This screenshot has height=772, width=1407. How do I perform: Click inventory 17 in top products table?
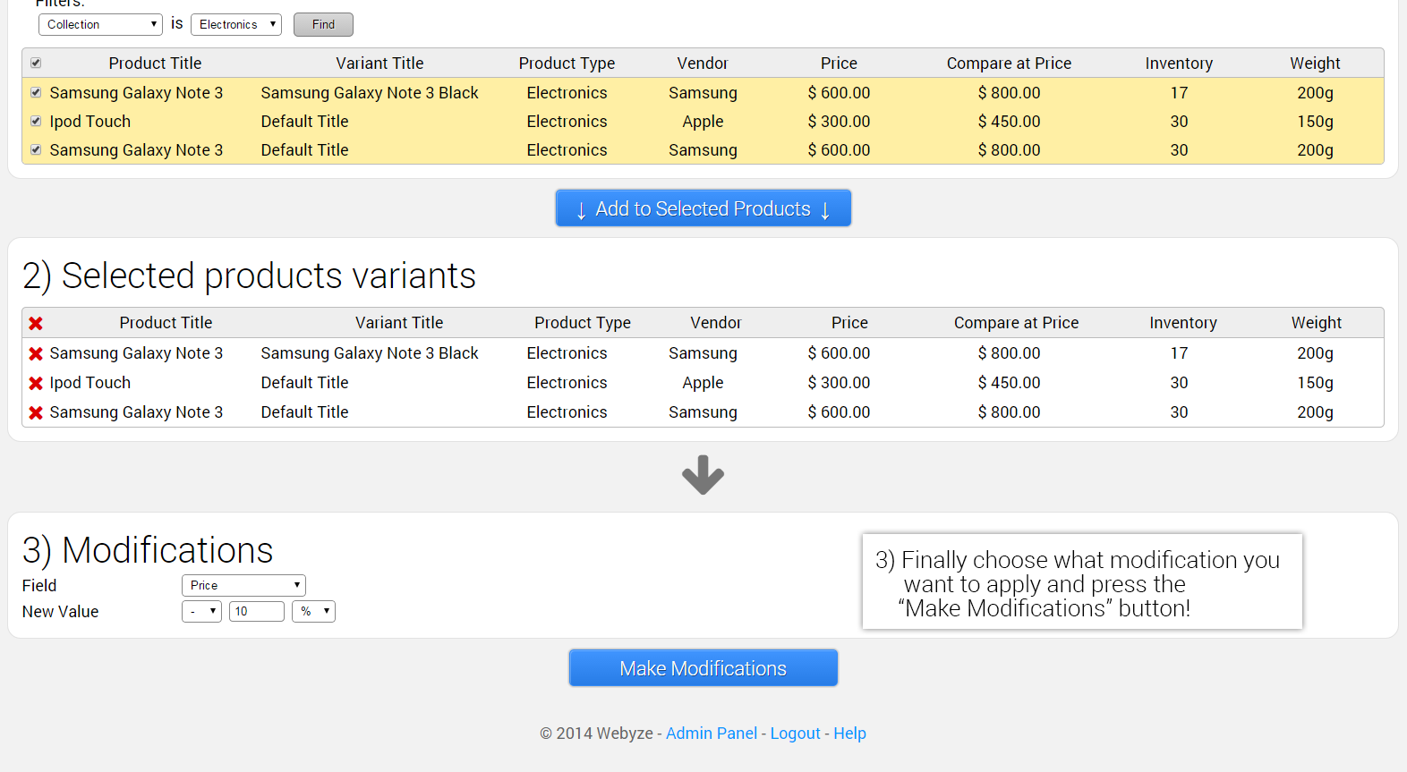point(1179,93)
